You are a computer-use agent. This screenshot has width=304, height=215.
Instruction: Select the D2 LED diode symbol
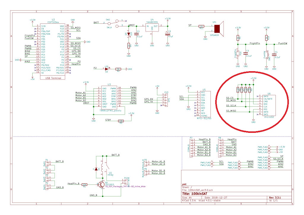pos(106,69)
